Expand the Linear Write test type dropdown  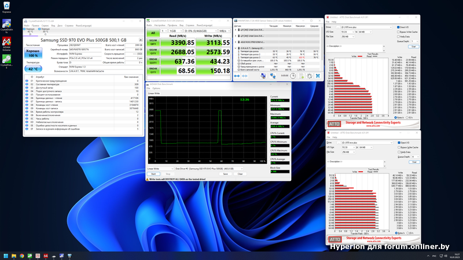pyautogui.click(x=159, y=169)
